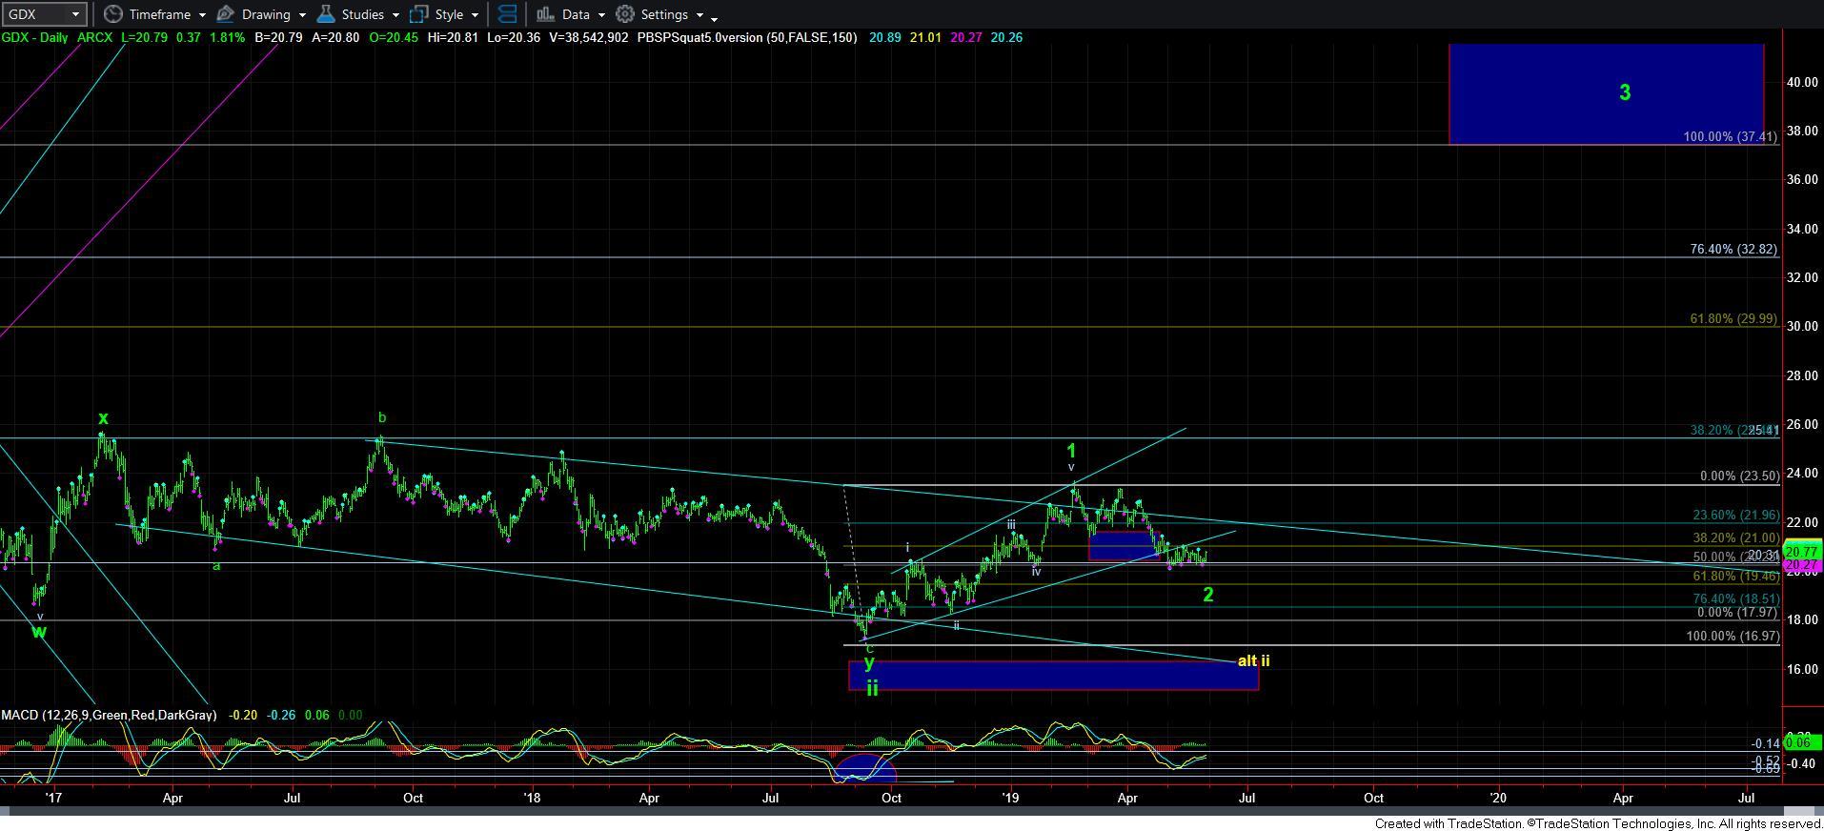Open the toolbar overflow options arrow
Screen dimensions: 1824x831
715,18
